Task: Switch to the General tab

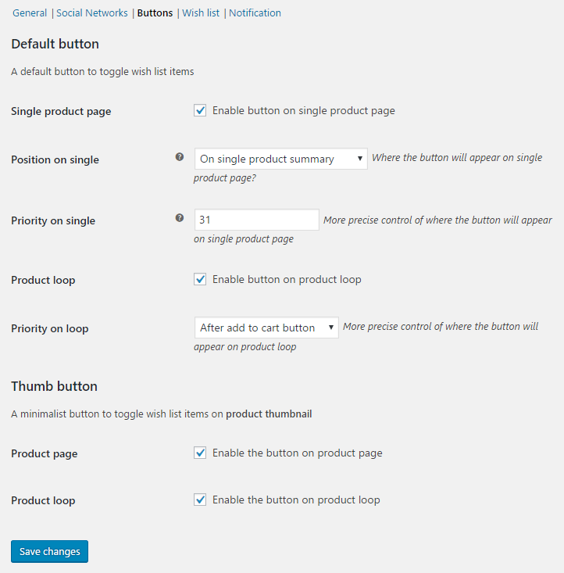Action: 30,13
